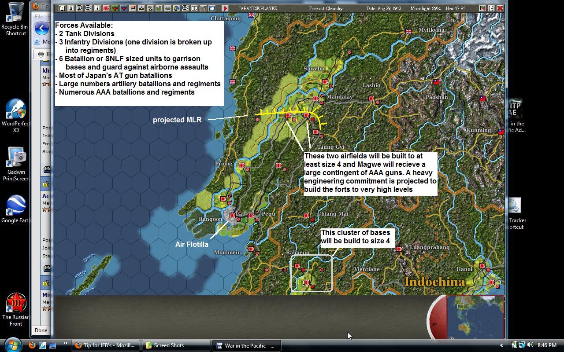564x352 pixels.
Task: Click the weather cloud toolbar icon
Action: 212,8
